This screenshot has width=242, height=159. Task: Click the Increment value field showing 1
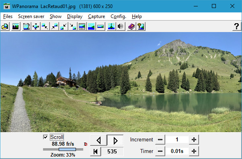(177, 140)
